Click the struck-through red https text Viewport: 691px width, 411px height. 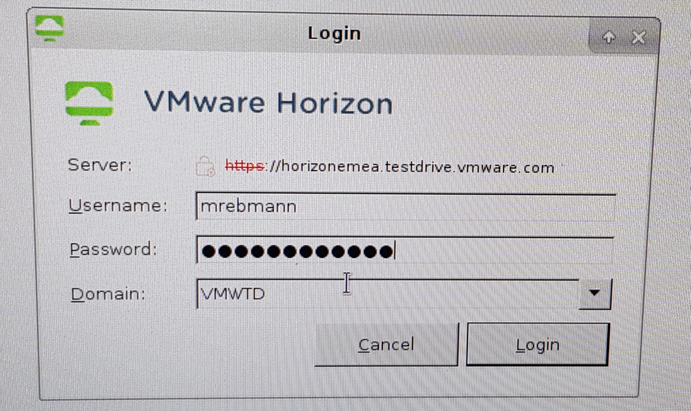(x=244, y=165)
